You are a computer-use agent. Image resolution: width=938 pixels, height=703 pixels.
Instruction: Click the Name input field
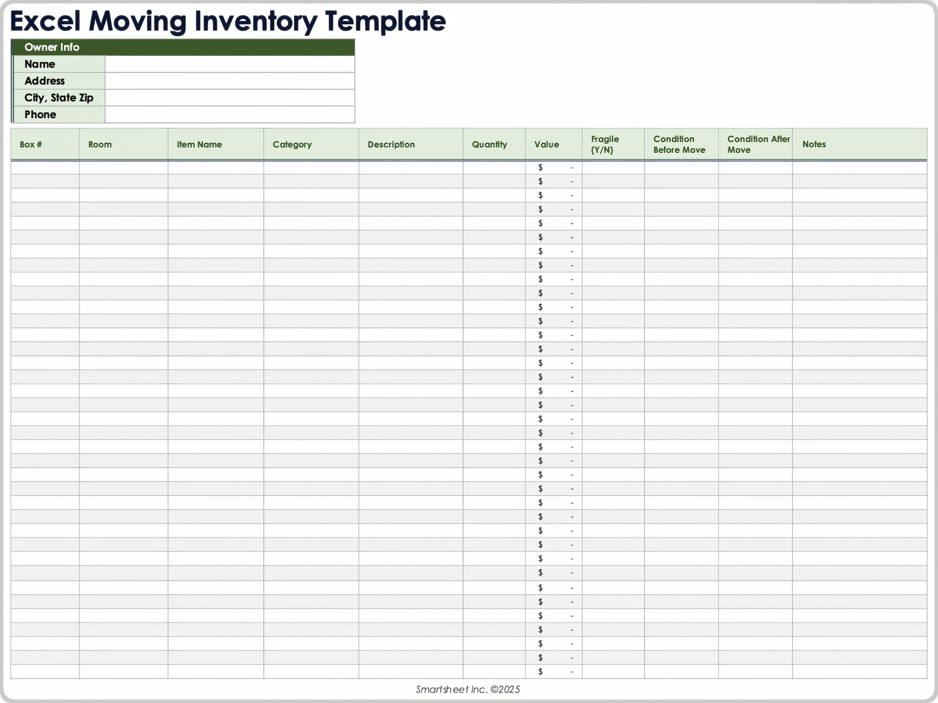230,64
